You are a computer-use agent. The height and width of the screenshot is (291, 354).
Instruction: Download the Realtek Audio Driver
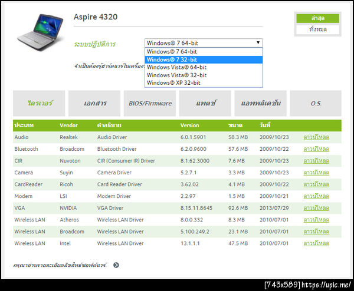click(316, 137)
